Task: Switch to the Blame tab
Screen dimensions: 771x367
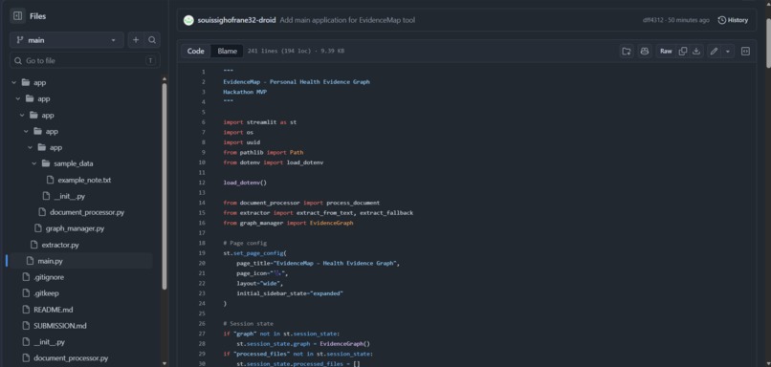Action: click(x=227, y=51)
